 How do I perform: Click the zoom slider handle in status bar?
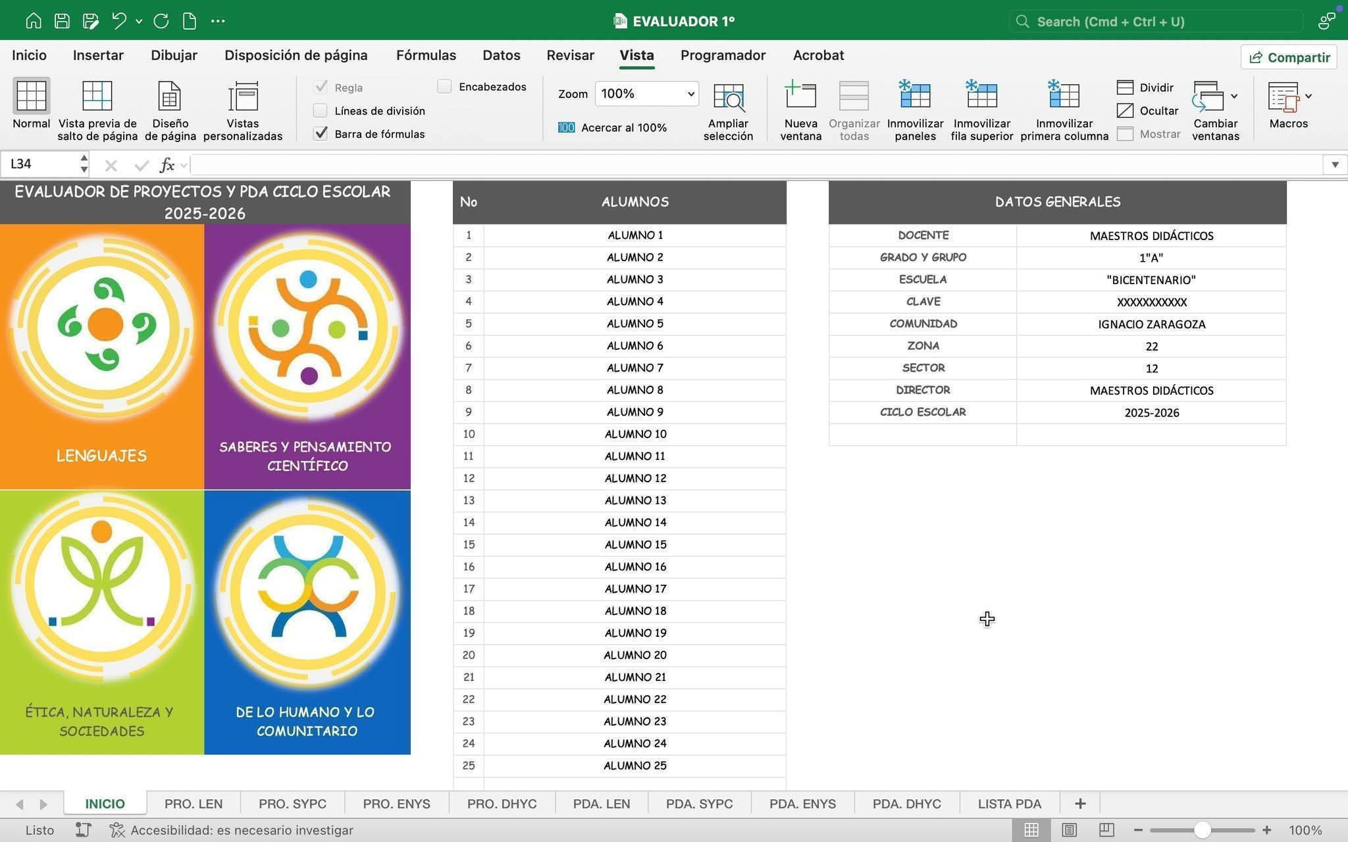(1202, 830)
